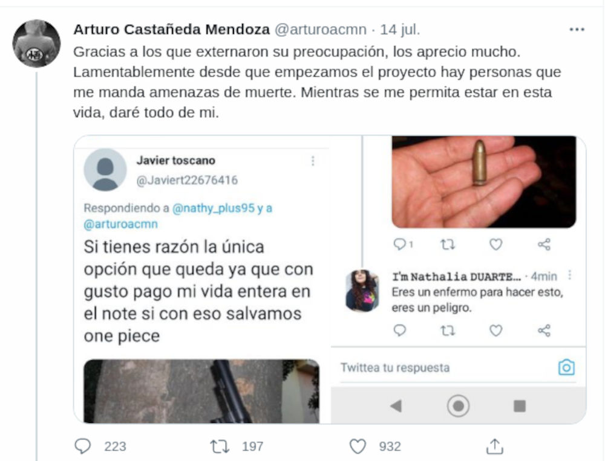Click the @nathy_plus95 mention link
The height and width of the screenshot is (461, 605).
click(x=214, y=208)
